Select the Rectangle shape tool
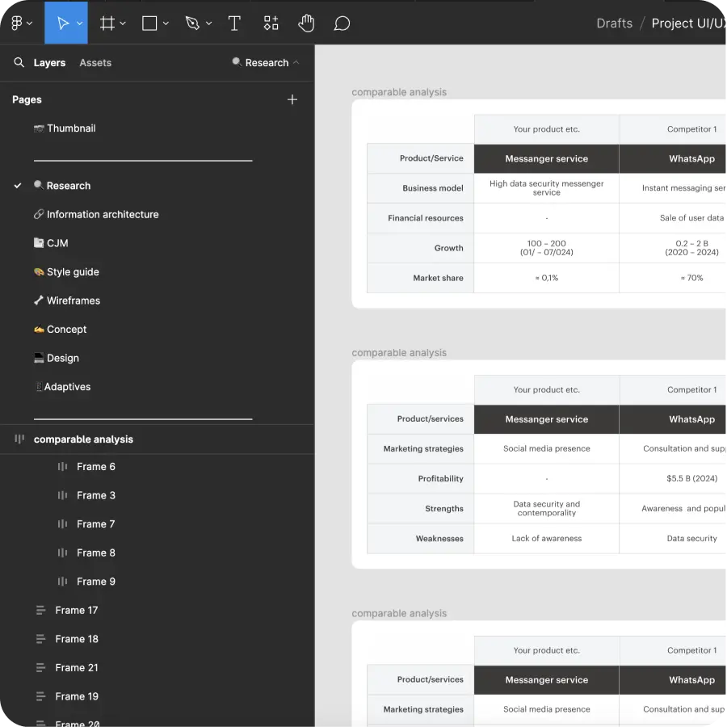Viewport: 727px width, 727px height. [150, 23]
